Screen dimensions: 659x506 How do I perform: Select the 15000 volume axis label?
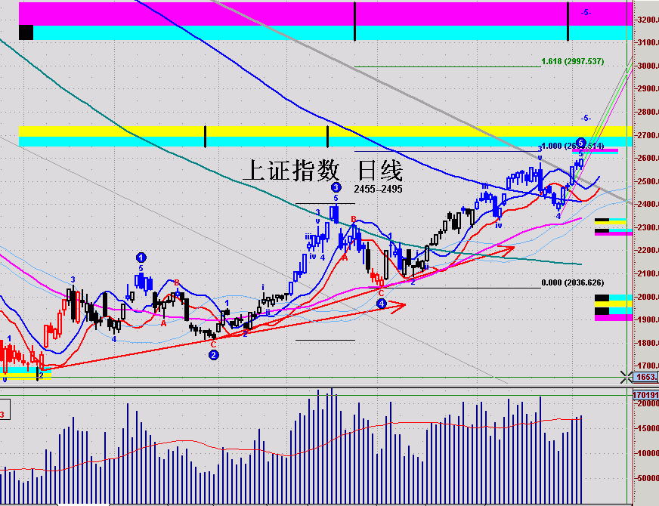648,428
